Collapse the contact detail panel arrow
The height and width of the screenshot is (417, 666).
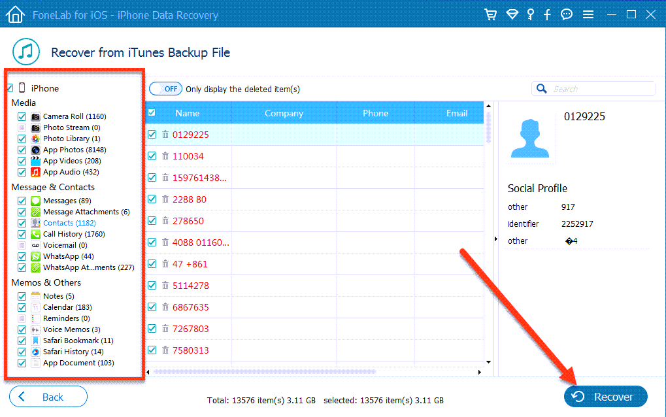coord(495,239)
